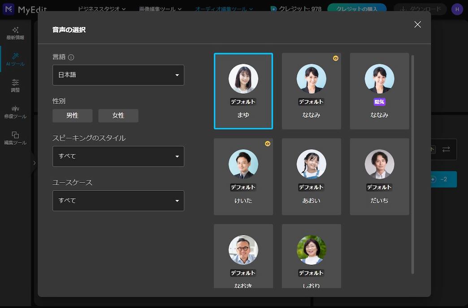This screenshot has height=308, width=468.
Task: Select the 調整 panel icon
Action: [15, 85]
